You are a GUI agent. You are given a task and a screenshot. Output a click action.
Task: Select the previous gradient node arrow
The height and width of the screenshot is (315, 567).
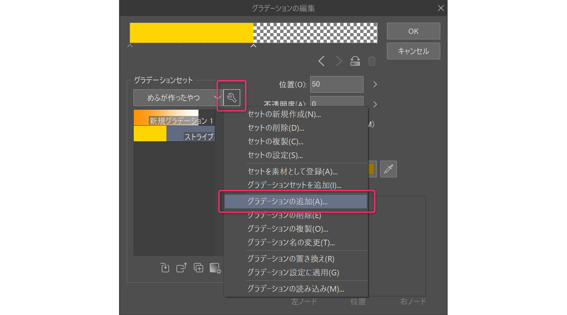(322, 61)
